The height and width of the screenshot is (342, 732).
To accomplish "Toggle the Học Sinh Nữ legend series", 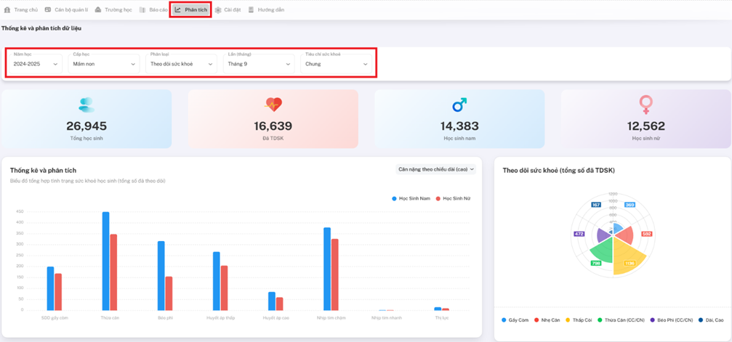I will (455, 198).
